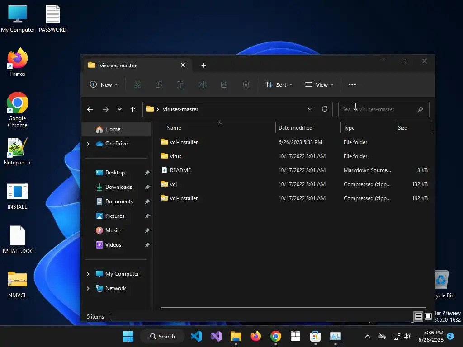Viewport: 463px width, 347px height.
Task: Sort by Size column header
Action: [x=413, y=128]
